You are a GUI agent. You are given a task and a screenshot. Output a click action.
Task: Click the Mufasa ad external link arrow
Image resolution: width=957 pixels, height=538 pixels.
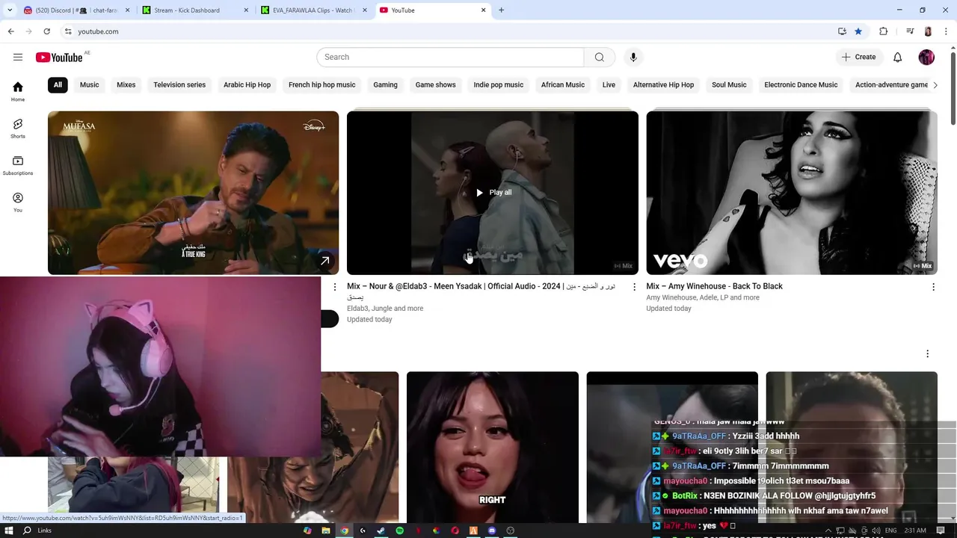[x=324, y=261]
